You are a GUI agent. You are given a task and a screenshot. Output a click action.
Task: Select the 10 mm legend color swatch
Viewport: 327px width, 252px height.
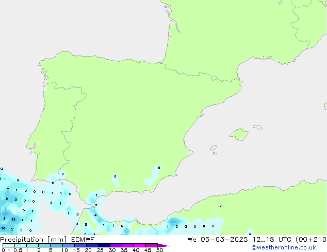click(x=69, y=245)
